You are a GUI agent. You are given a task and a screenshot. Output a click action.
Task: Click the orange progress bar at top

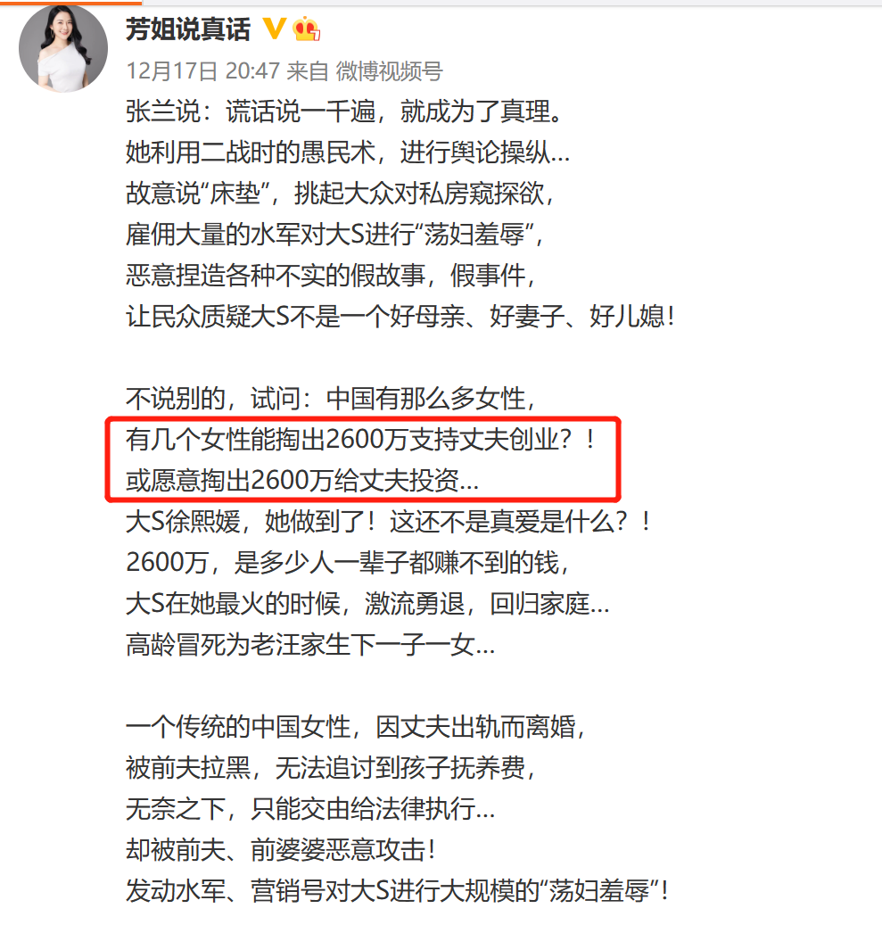[x=70, y=3]
